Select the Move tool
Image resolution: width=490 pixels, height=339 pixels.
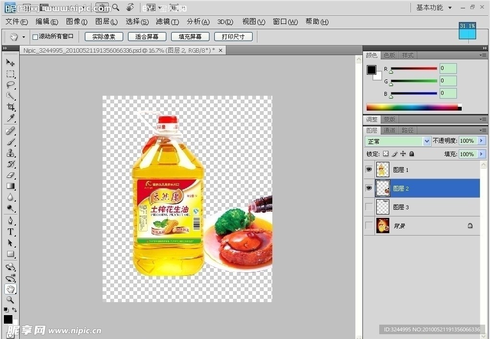(10, 63)
